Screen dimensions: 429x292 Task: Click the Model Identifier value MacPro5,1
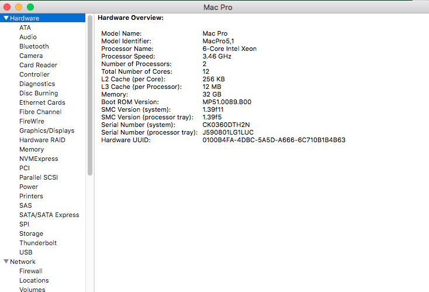[x=218, y=41]
